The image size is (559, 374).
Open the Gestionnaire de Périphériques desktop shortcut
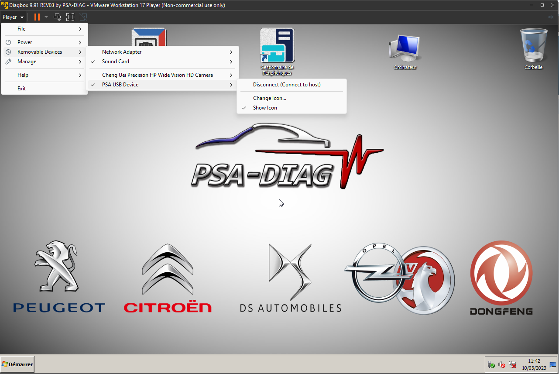[277, 52]
